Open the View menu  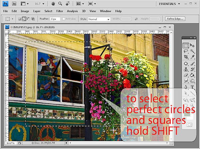tap(93, 11)
